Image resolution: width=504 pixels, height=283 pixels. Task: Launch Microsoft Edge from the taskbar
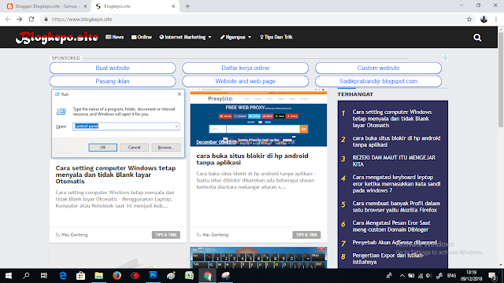click(x=63, y=276)
